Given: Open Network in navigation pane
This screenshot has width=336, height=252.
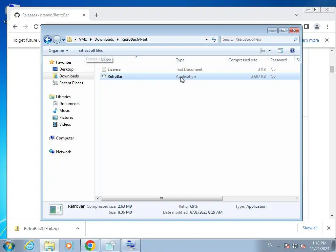Looking at the screenshot, I should (x=63, y=152).
